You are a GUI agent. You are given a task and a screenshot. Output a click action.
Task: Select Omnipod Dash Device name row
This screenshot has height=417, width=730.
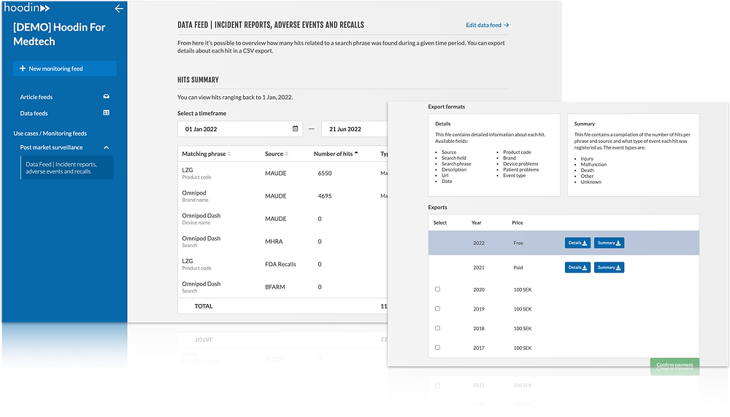tap(282, 219)
